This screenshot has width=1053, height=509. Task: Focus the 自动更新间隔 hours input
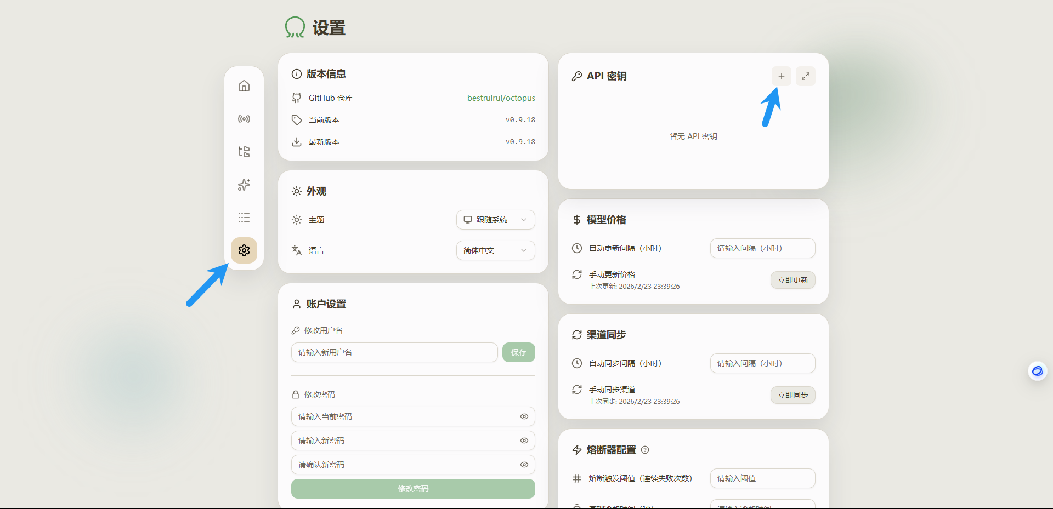click(x=762, y=248)
